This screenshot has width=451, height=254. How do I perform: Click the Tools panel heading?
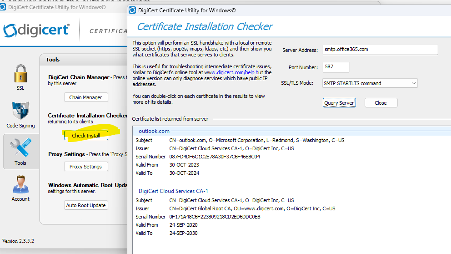[x=53, y=60]
